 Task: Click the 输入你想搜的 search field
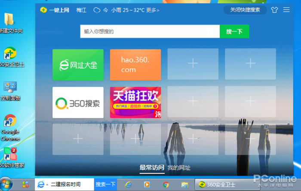pos(150,31)
